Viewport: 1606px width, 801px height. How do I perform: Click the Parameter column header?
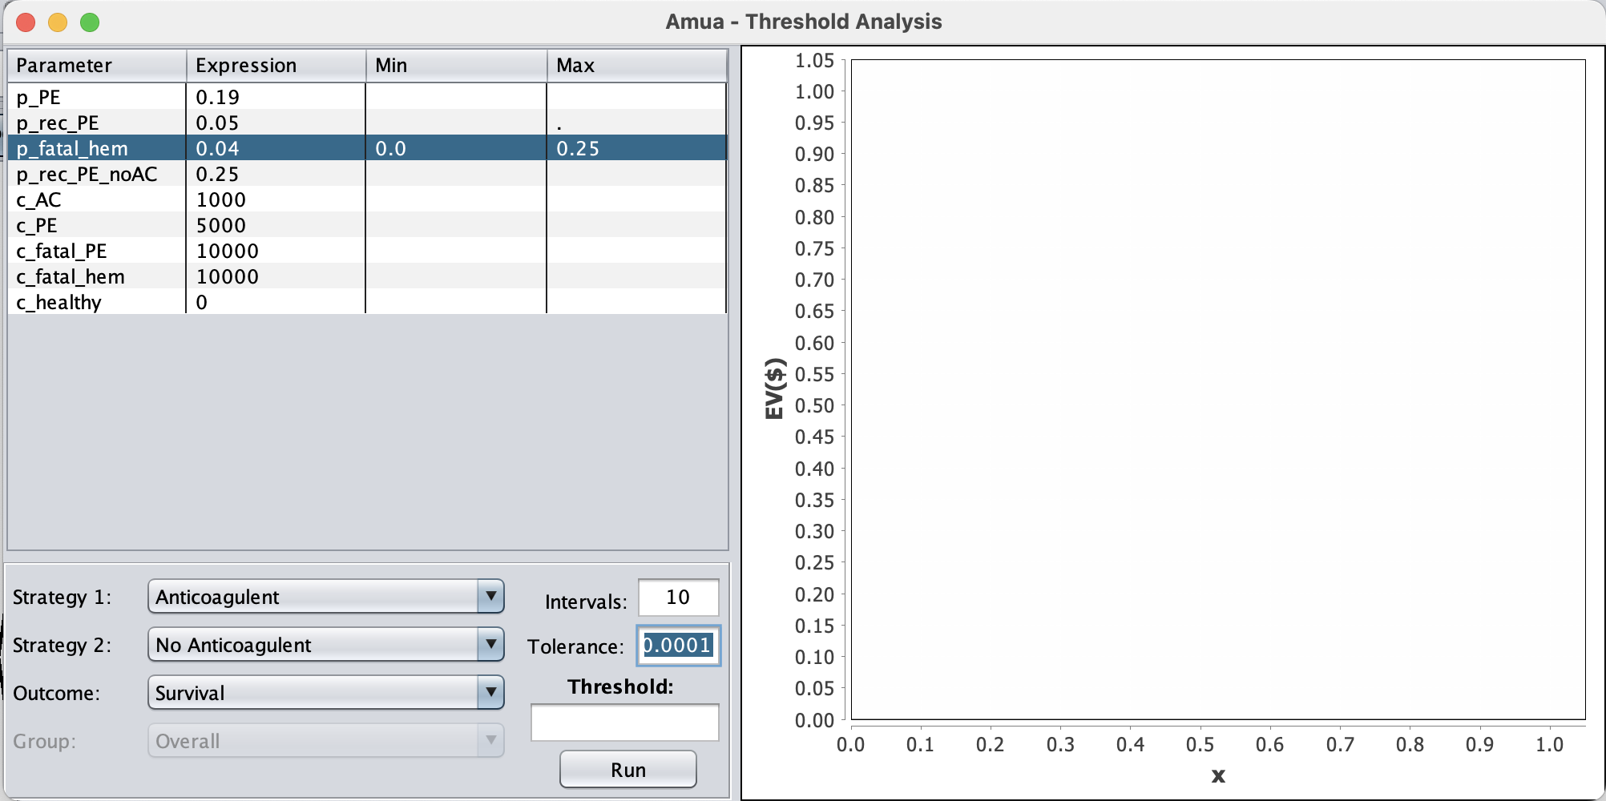[x=96, y=66]
